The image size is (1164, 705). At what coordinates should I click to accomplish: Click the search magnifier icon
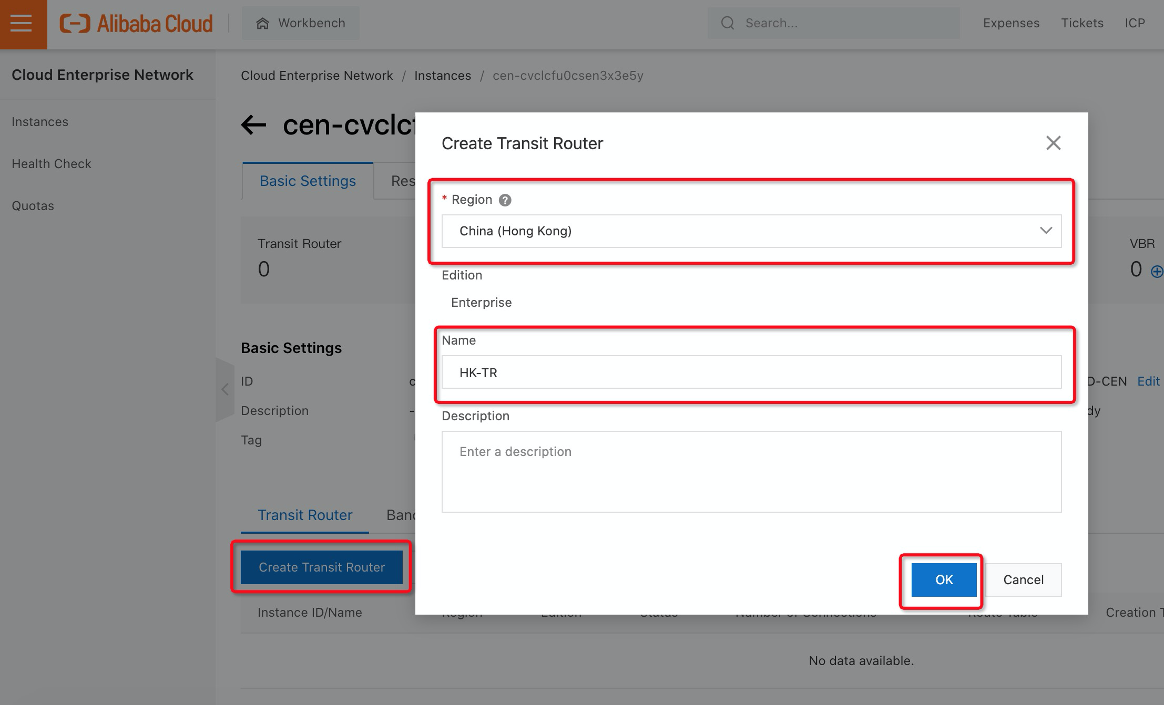(x=728, y=23)
